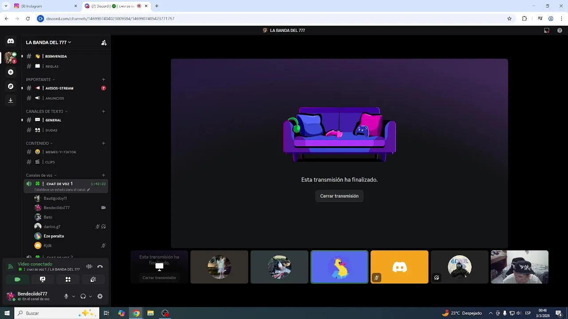Create channel in IMPORTANTE with plus
568x319 pixels.
click(x=103, y=80)
